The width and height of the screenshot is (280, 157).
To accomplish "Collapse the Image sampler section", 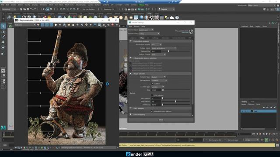I will pyautogui.click(x=130, y=74).
